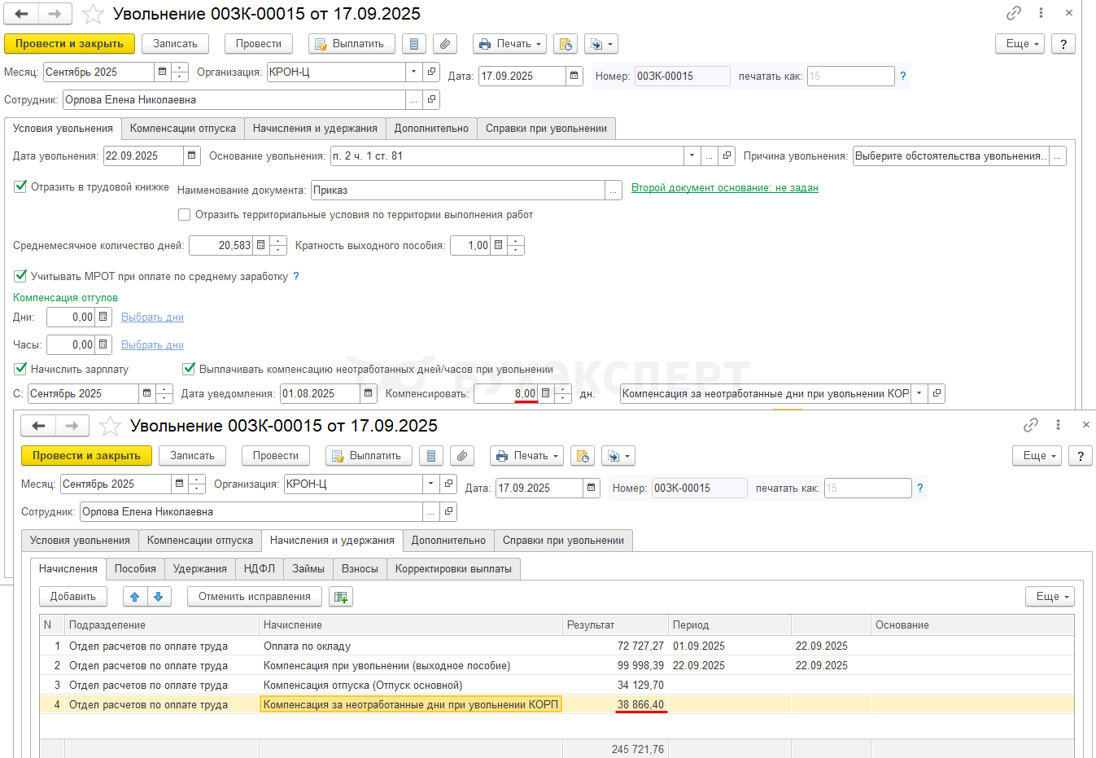The height and width of the screenshot is (758, 1096).
Task: Open the open icon for Компенсация за неотработанные дни
Action: [x=937, y=393]
